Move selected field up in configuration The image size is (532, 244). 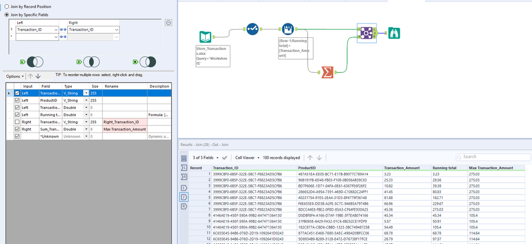point(30,76)
